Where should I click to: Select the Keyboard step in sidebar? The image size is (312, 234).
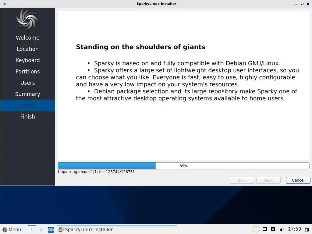coord(28,60)
